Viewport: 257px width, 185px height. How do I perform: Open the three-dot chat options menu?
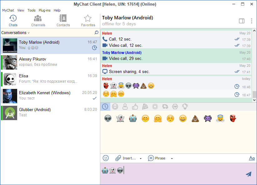[252, 21]
